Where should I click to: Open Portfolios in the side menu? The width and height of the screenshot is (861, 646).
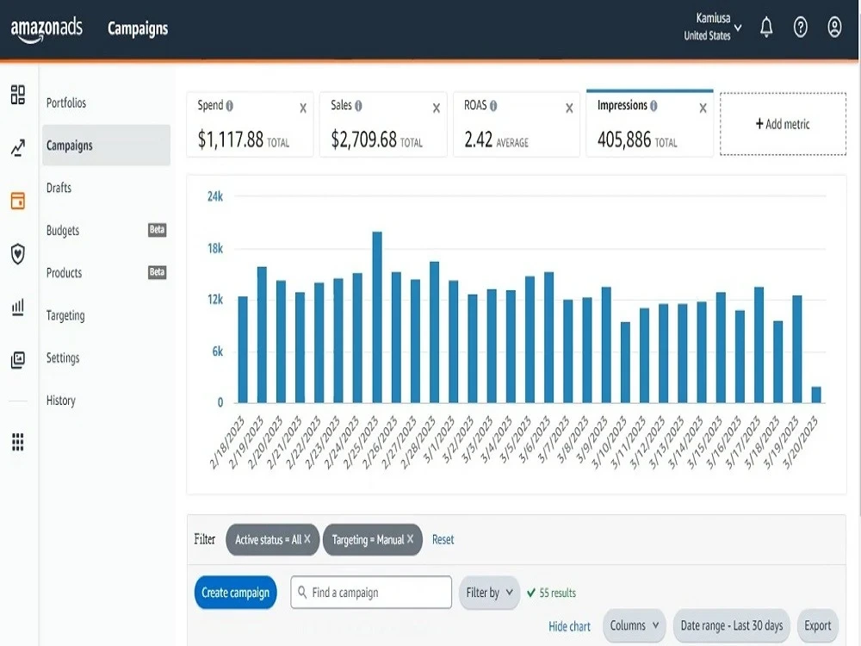pos(66,102)
